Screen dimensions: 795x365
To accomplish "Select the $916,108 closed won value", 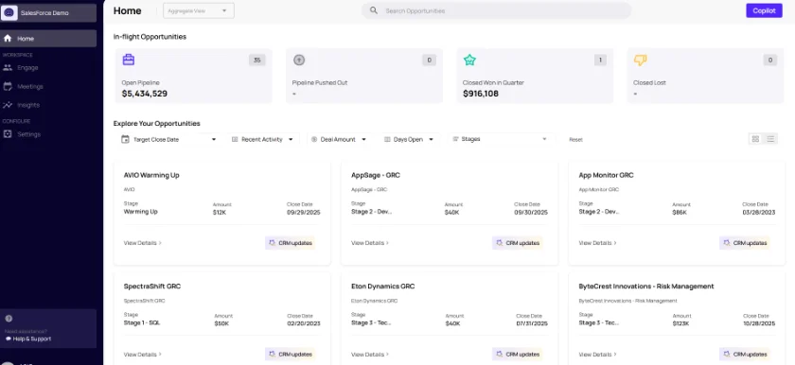I will [x=481, y=94].
